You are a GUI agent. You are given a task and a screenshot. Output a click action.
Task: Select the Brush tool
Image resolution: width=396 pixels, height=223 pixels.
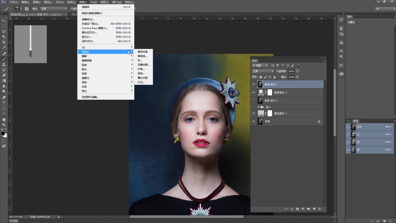(4, 59)
